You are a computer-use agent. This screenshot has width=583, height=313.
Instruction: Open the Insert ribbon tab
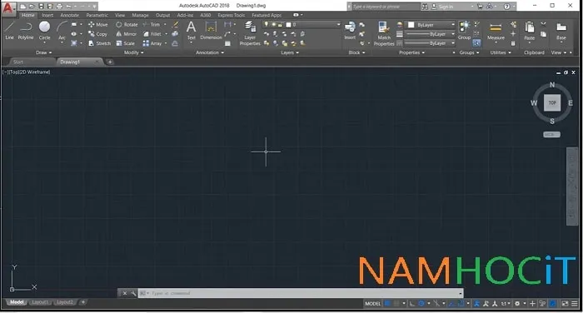tap(47, 15)
